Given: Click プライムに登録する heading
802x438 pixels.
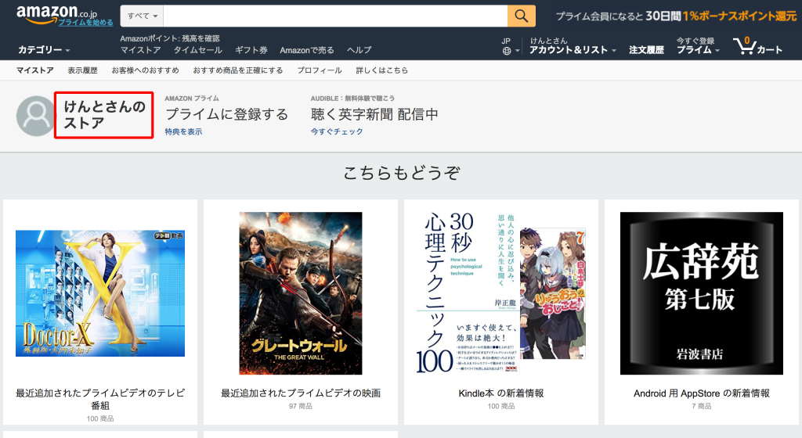Looking at the screenshot, I should pos(226,114).
